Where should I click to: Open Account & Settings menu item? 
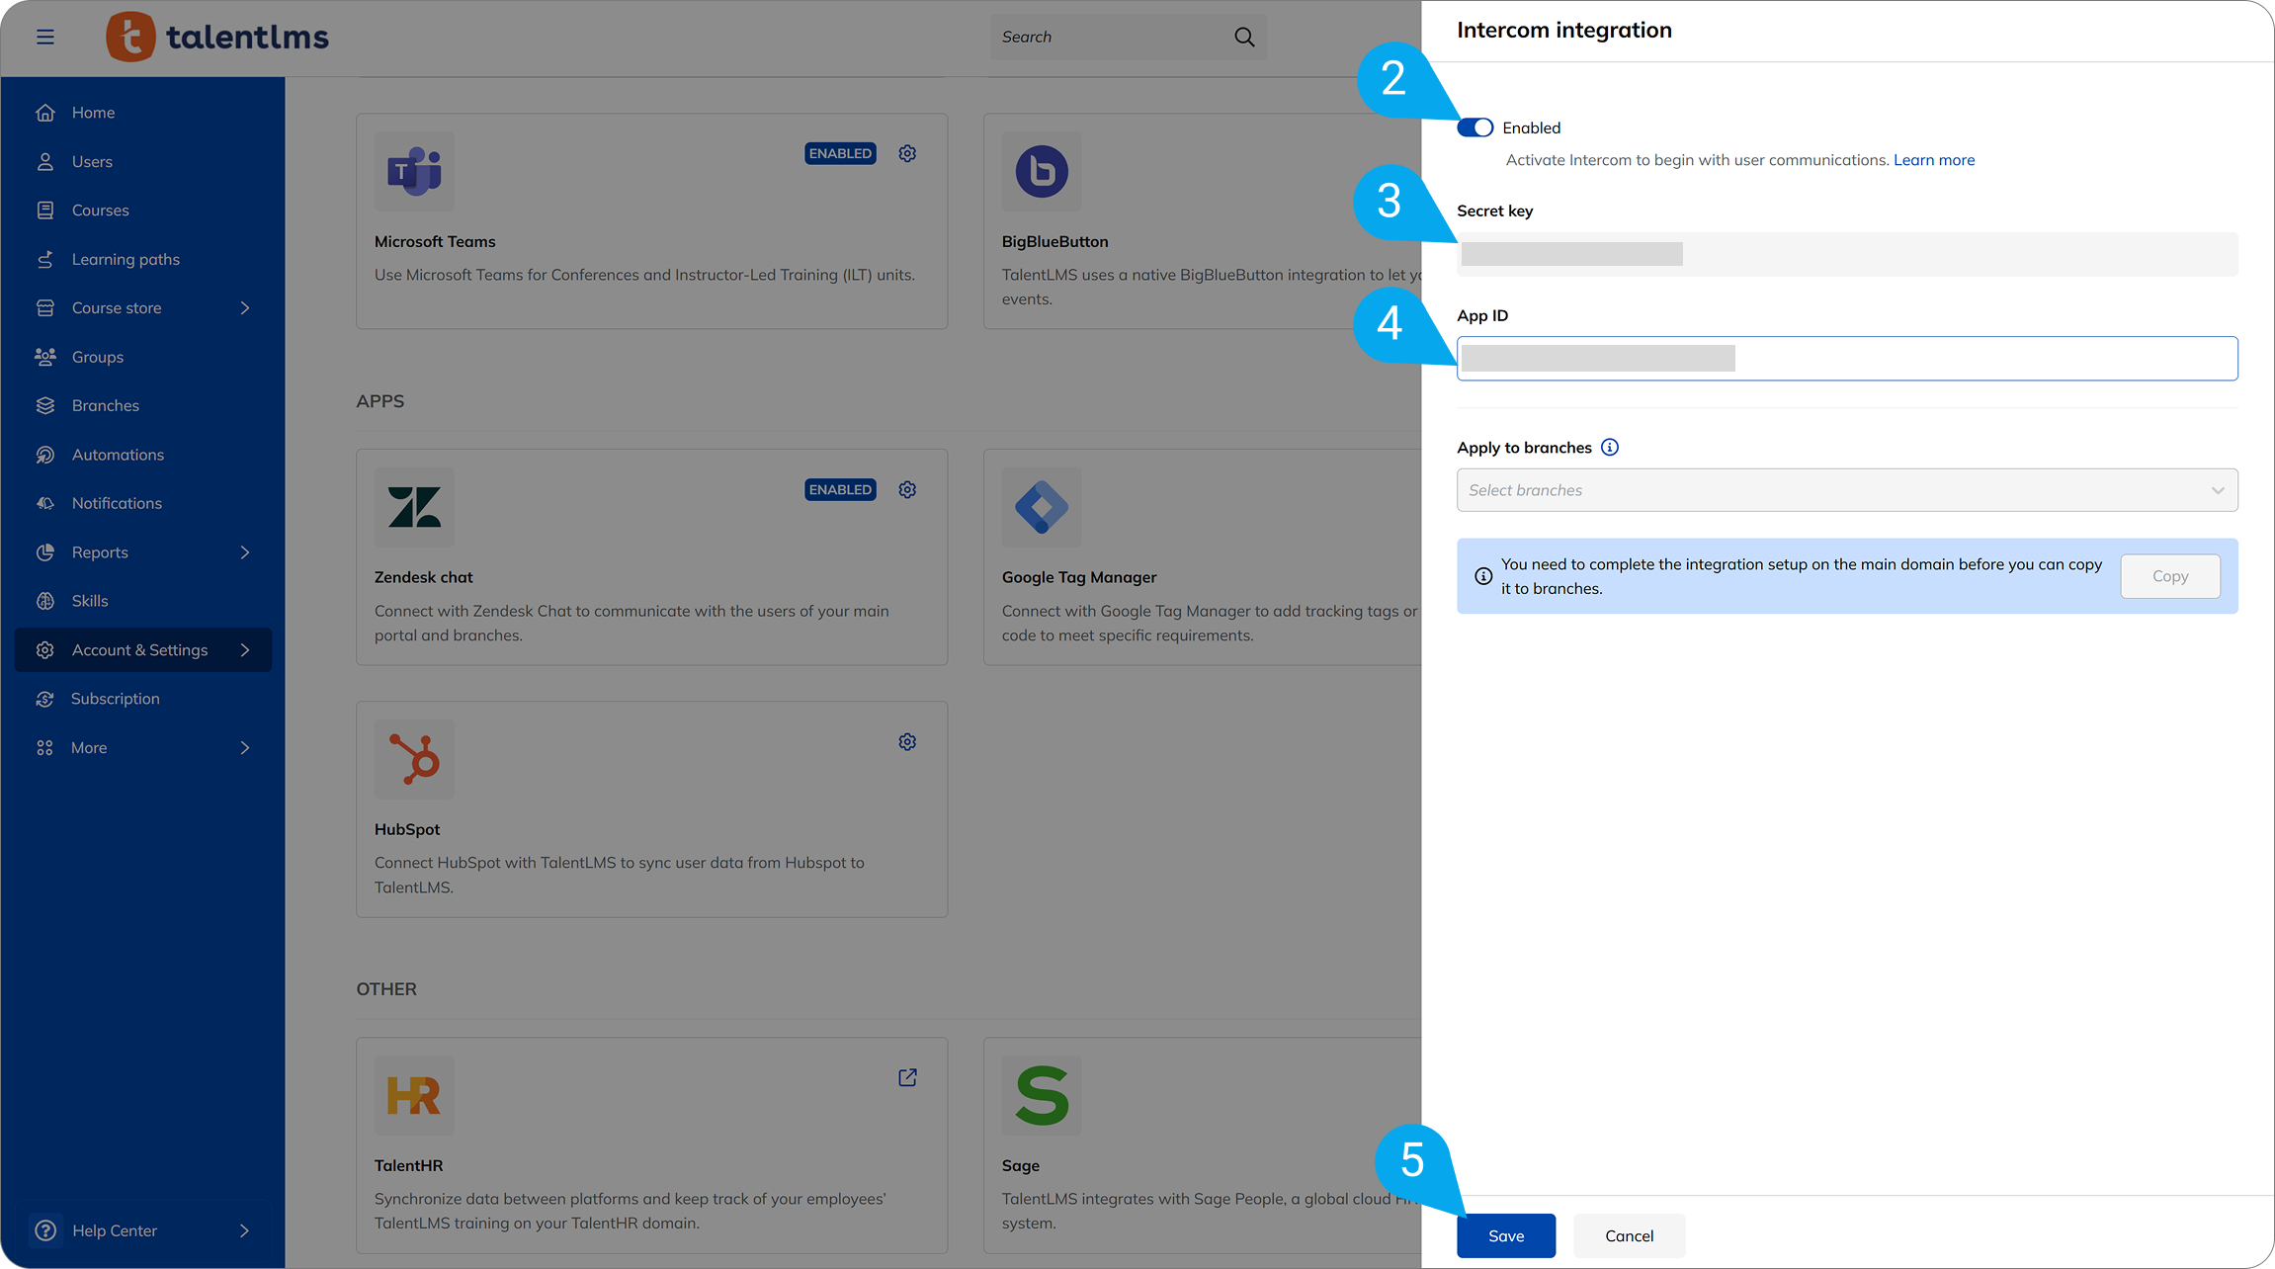(x=139, y=650)
